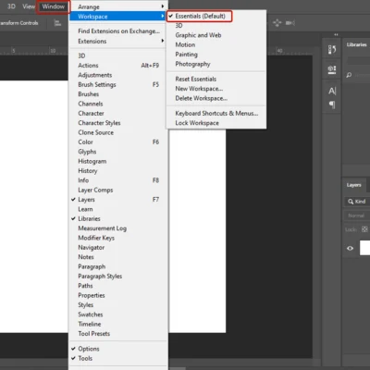Open the History panel icon in dock
370x370 pixels.
click(x=332, y=49)
